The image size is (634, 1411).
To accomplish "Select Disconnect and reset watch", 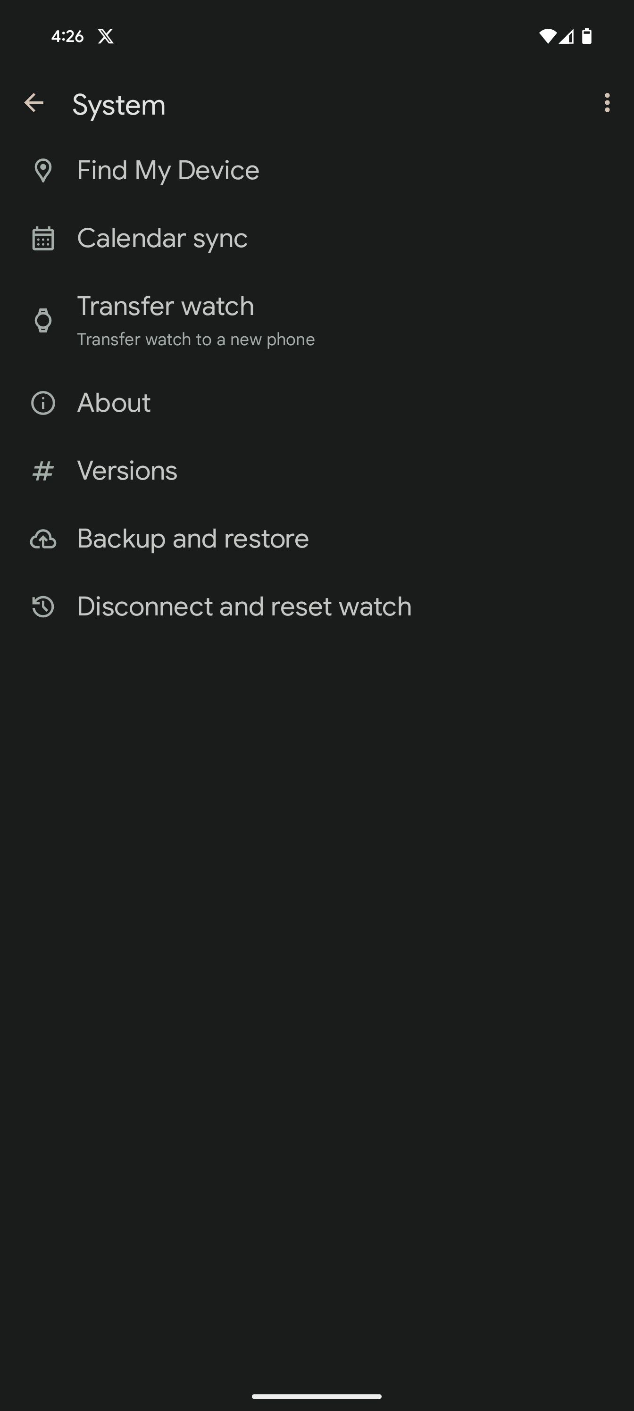I will click(x=244, y=606).
